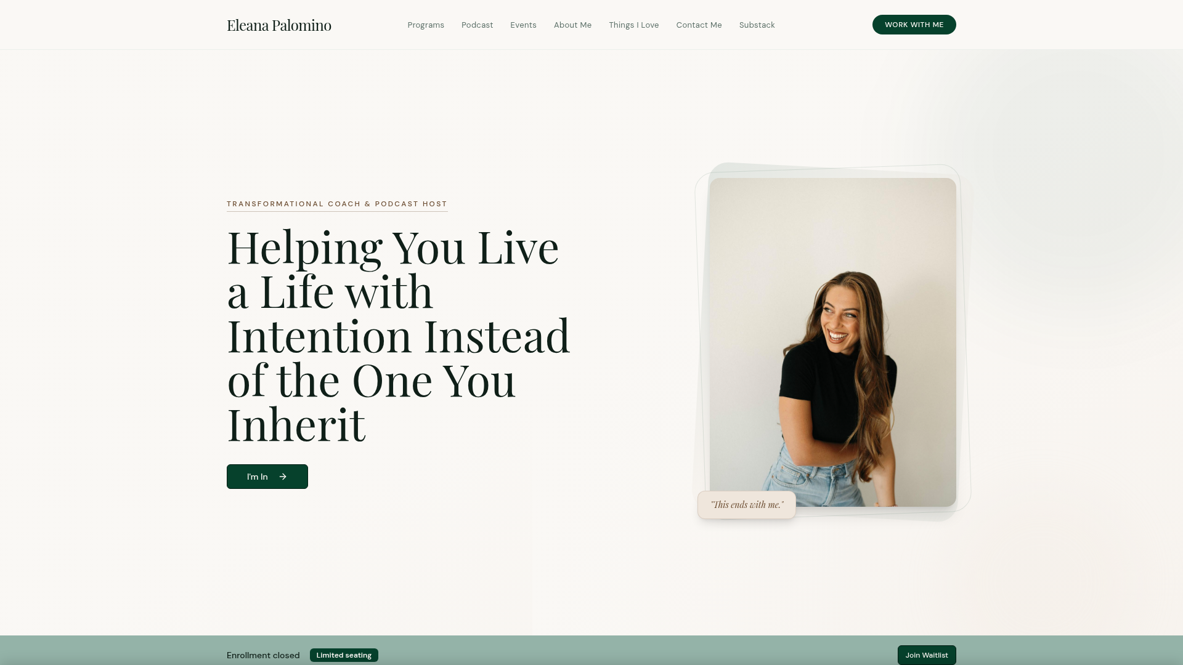Click the Limited seating badge
The image size is (1183, 665).
344,655
